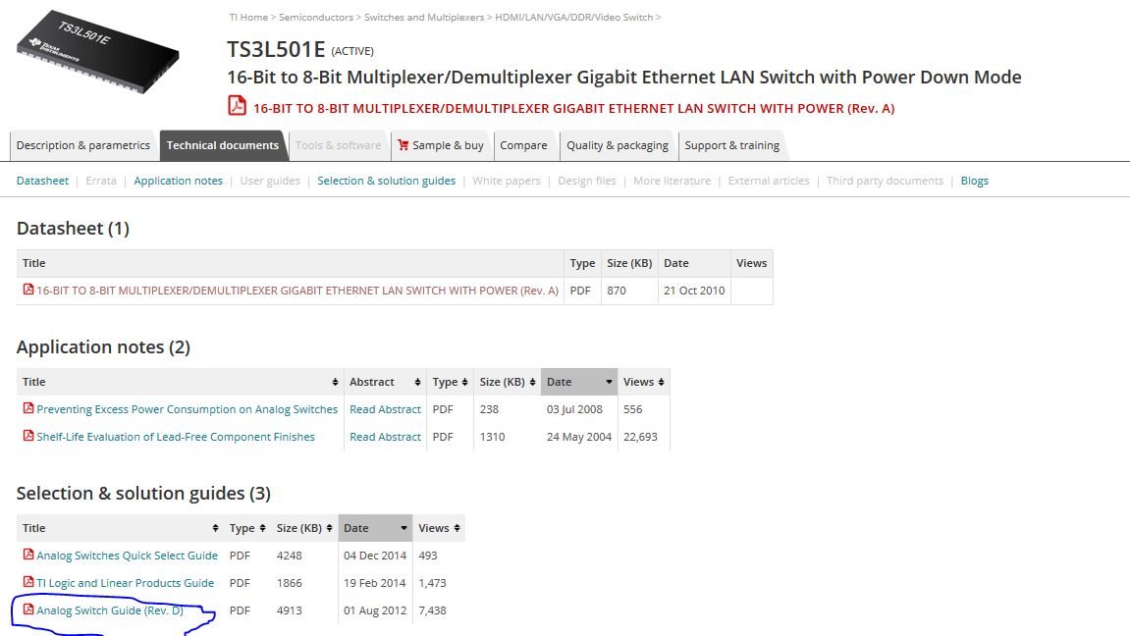Click greyed White papers sub-navigation item
This screenshot has width=1130, height=636.
tap(506, 181)
